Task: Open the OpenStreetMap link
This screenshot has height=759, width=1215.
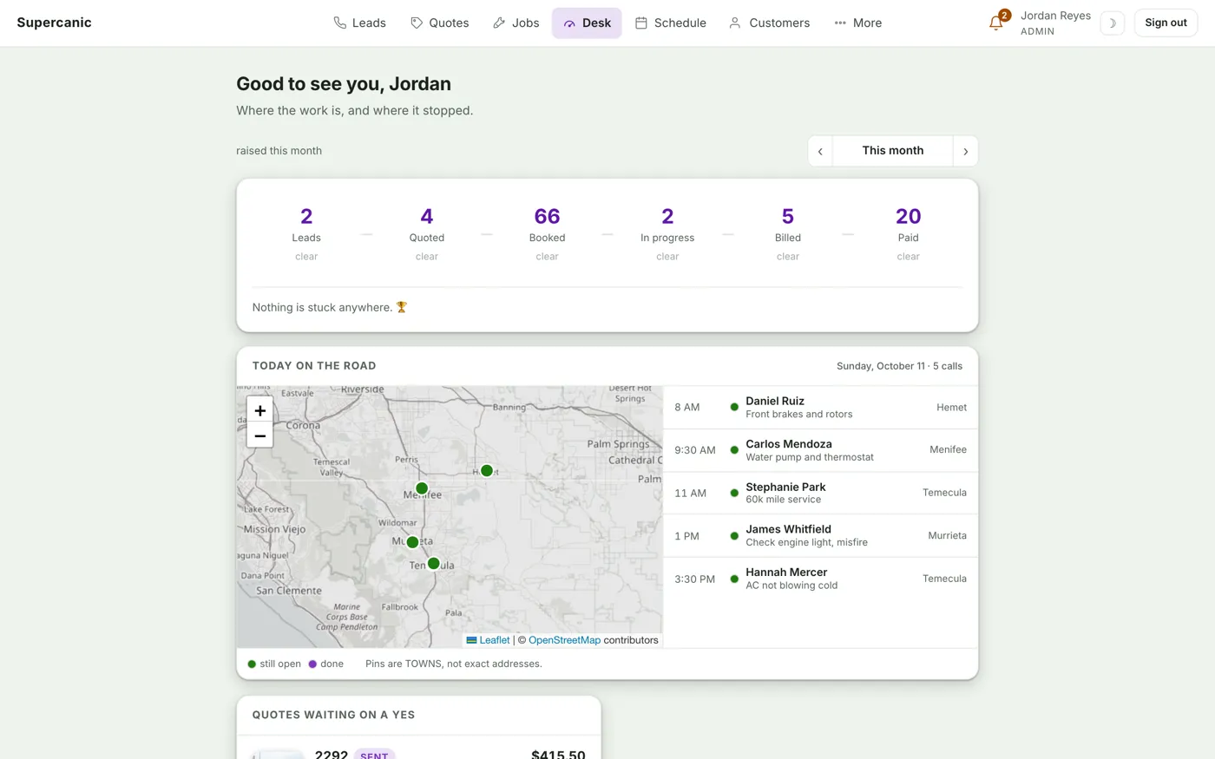Action: coord(564,640)
